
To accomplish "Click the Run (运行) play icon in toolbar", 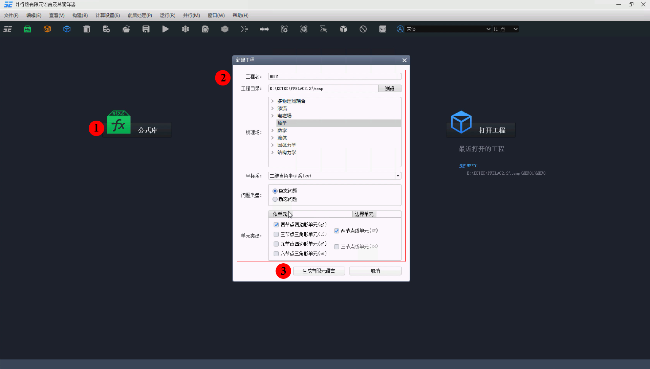I will pos(166,29).
